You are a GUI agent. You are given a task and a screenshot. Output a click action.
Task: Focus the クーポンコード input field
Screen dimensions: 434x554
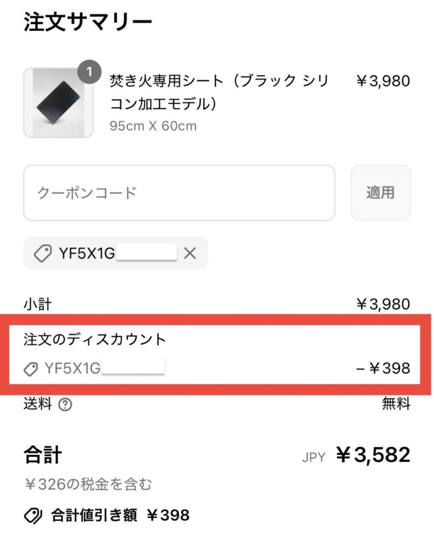pyautogui.click(x=178, y=193)
